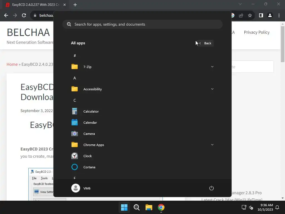This screenshot has height=214, width=285.
Task: Click the Home breadcrumb link
Action: [12, 64]
